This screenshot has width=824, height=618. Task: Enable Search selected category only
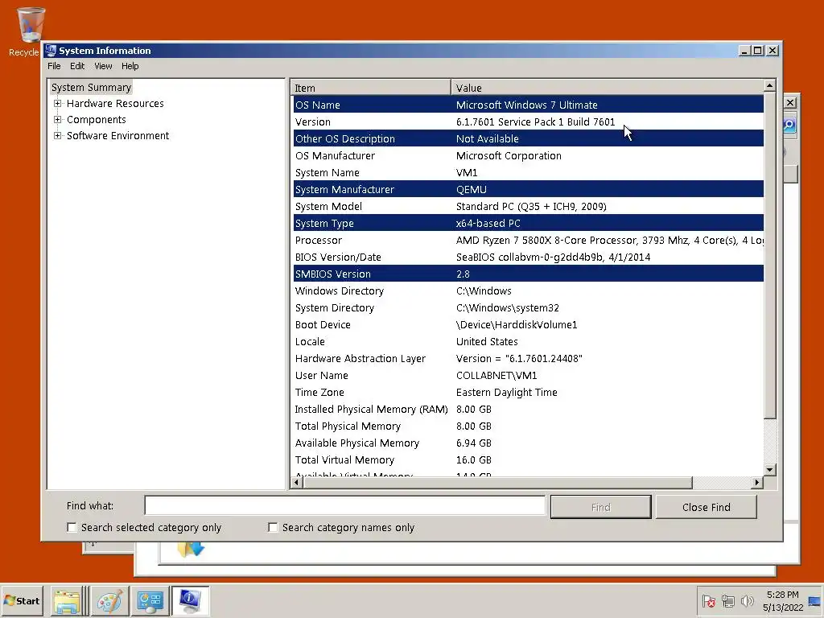pos(72,527)
